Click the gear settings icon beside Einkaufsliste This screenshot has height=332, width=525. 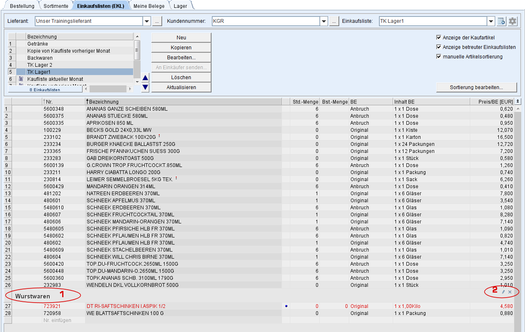point(513,21)
